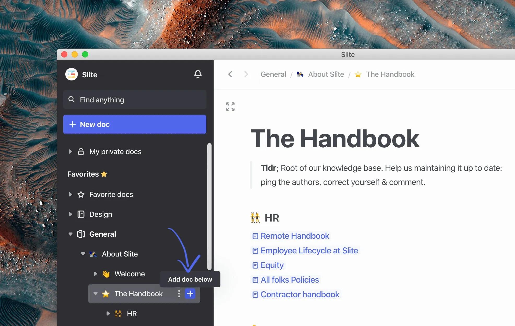Click the sidebar vertical scrollbar
Screen dimensions: 515x326
[x=209, y=206]
